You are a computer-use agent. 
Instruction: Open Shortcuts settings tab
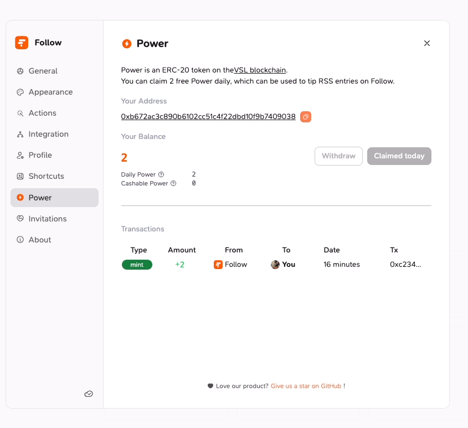pos(54,176)
